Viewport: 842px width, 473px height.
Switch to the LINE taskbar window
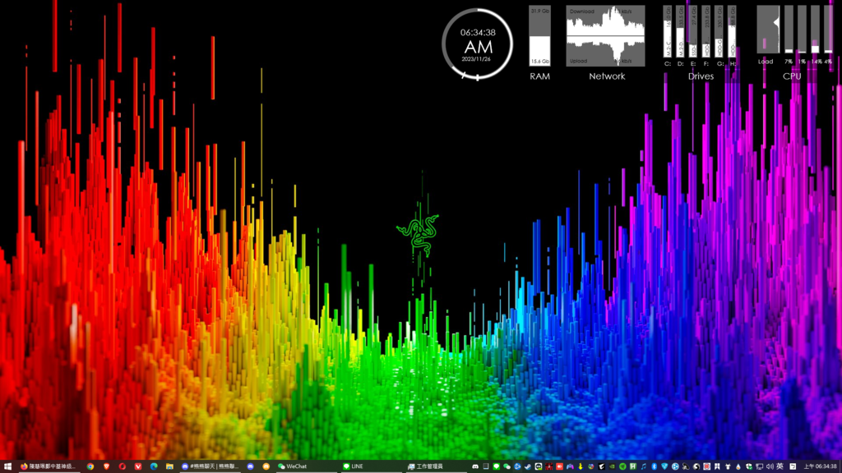pos(371,466)
